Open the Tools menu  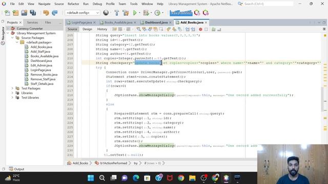pyautogui.click(x=134, y=4)
